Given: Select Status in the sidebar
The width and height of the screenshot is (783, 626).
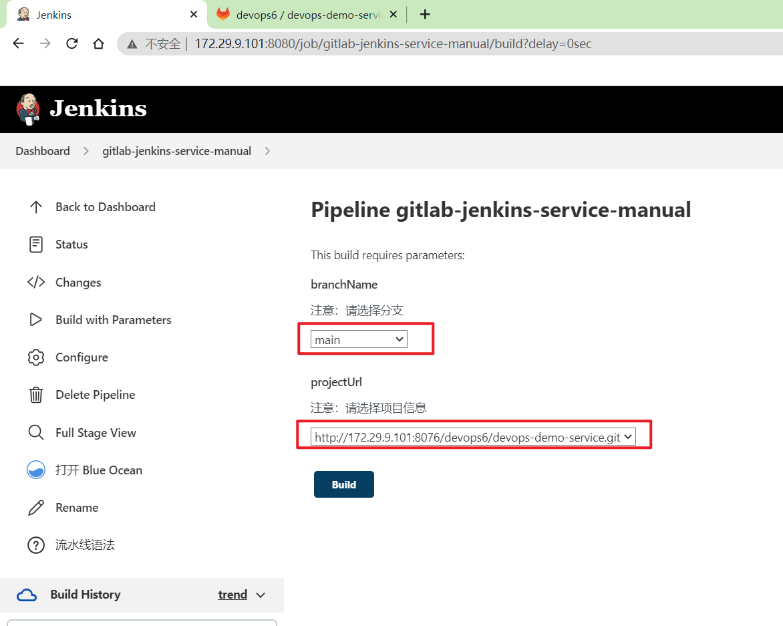Looking at the screenshot, I should pyautogui.click(x=71, y=245).
